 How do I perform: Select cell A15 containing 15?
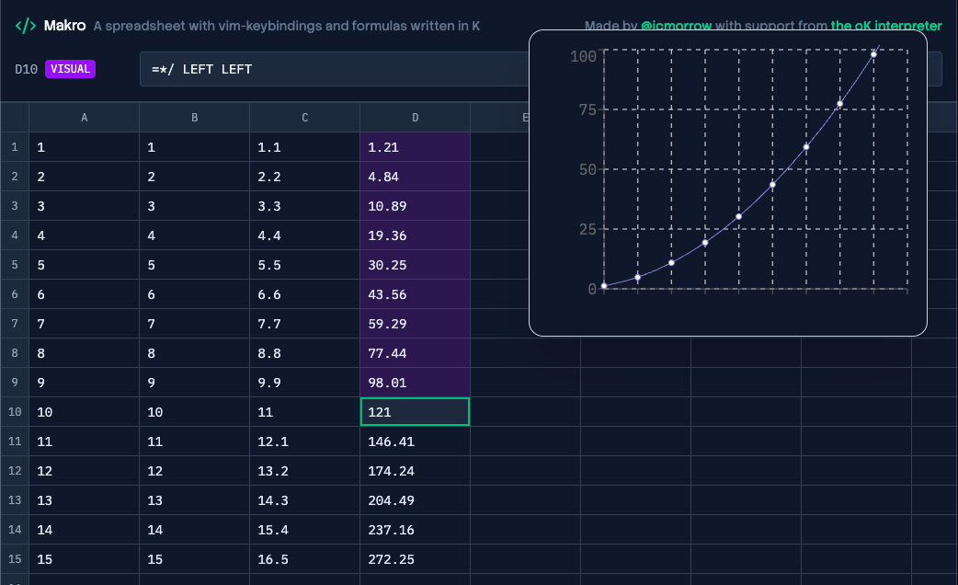tap(85, 559)
